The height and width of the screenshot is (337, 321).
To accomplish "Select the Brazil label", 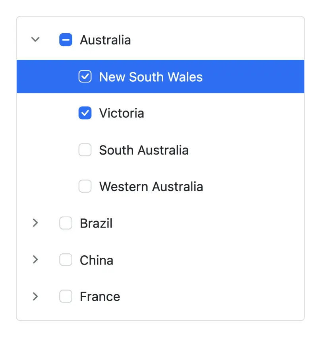I will pos(96,223).
